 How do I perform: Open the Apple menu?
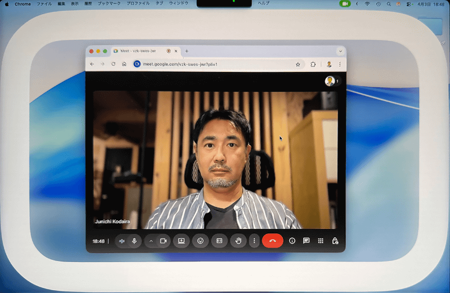coord(7,4)
